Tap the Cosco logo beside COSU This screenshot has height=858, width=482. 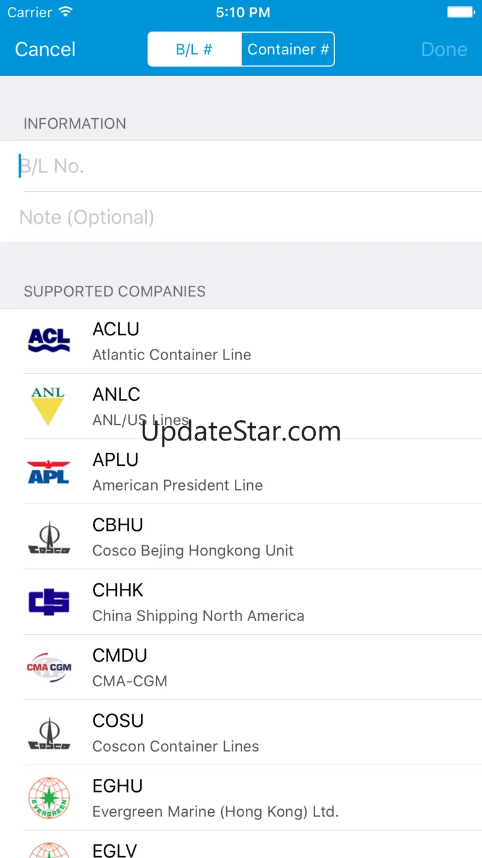[49, 732]
